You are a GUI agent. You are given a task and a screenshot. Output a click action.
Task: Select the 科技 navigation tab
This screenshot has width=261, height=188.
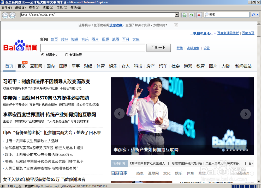[x=138, y=66]
